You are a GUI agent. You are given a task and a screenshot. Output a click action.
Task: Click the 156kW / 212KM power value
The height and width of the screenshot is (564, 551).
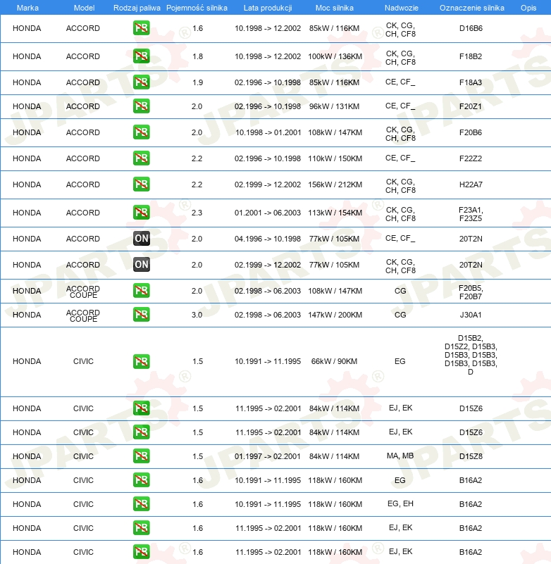click(x=335, y=184)
